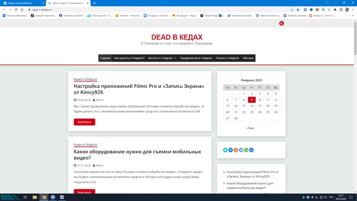Open the 'Разное в Telegram' menu
This screenshot has height=201, width=357.
227,58
